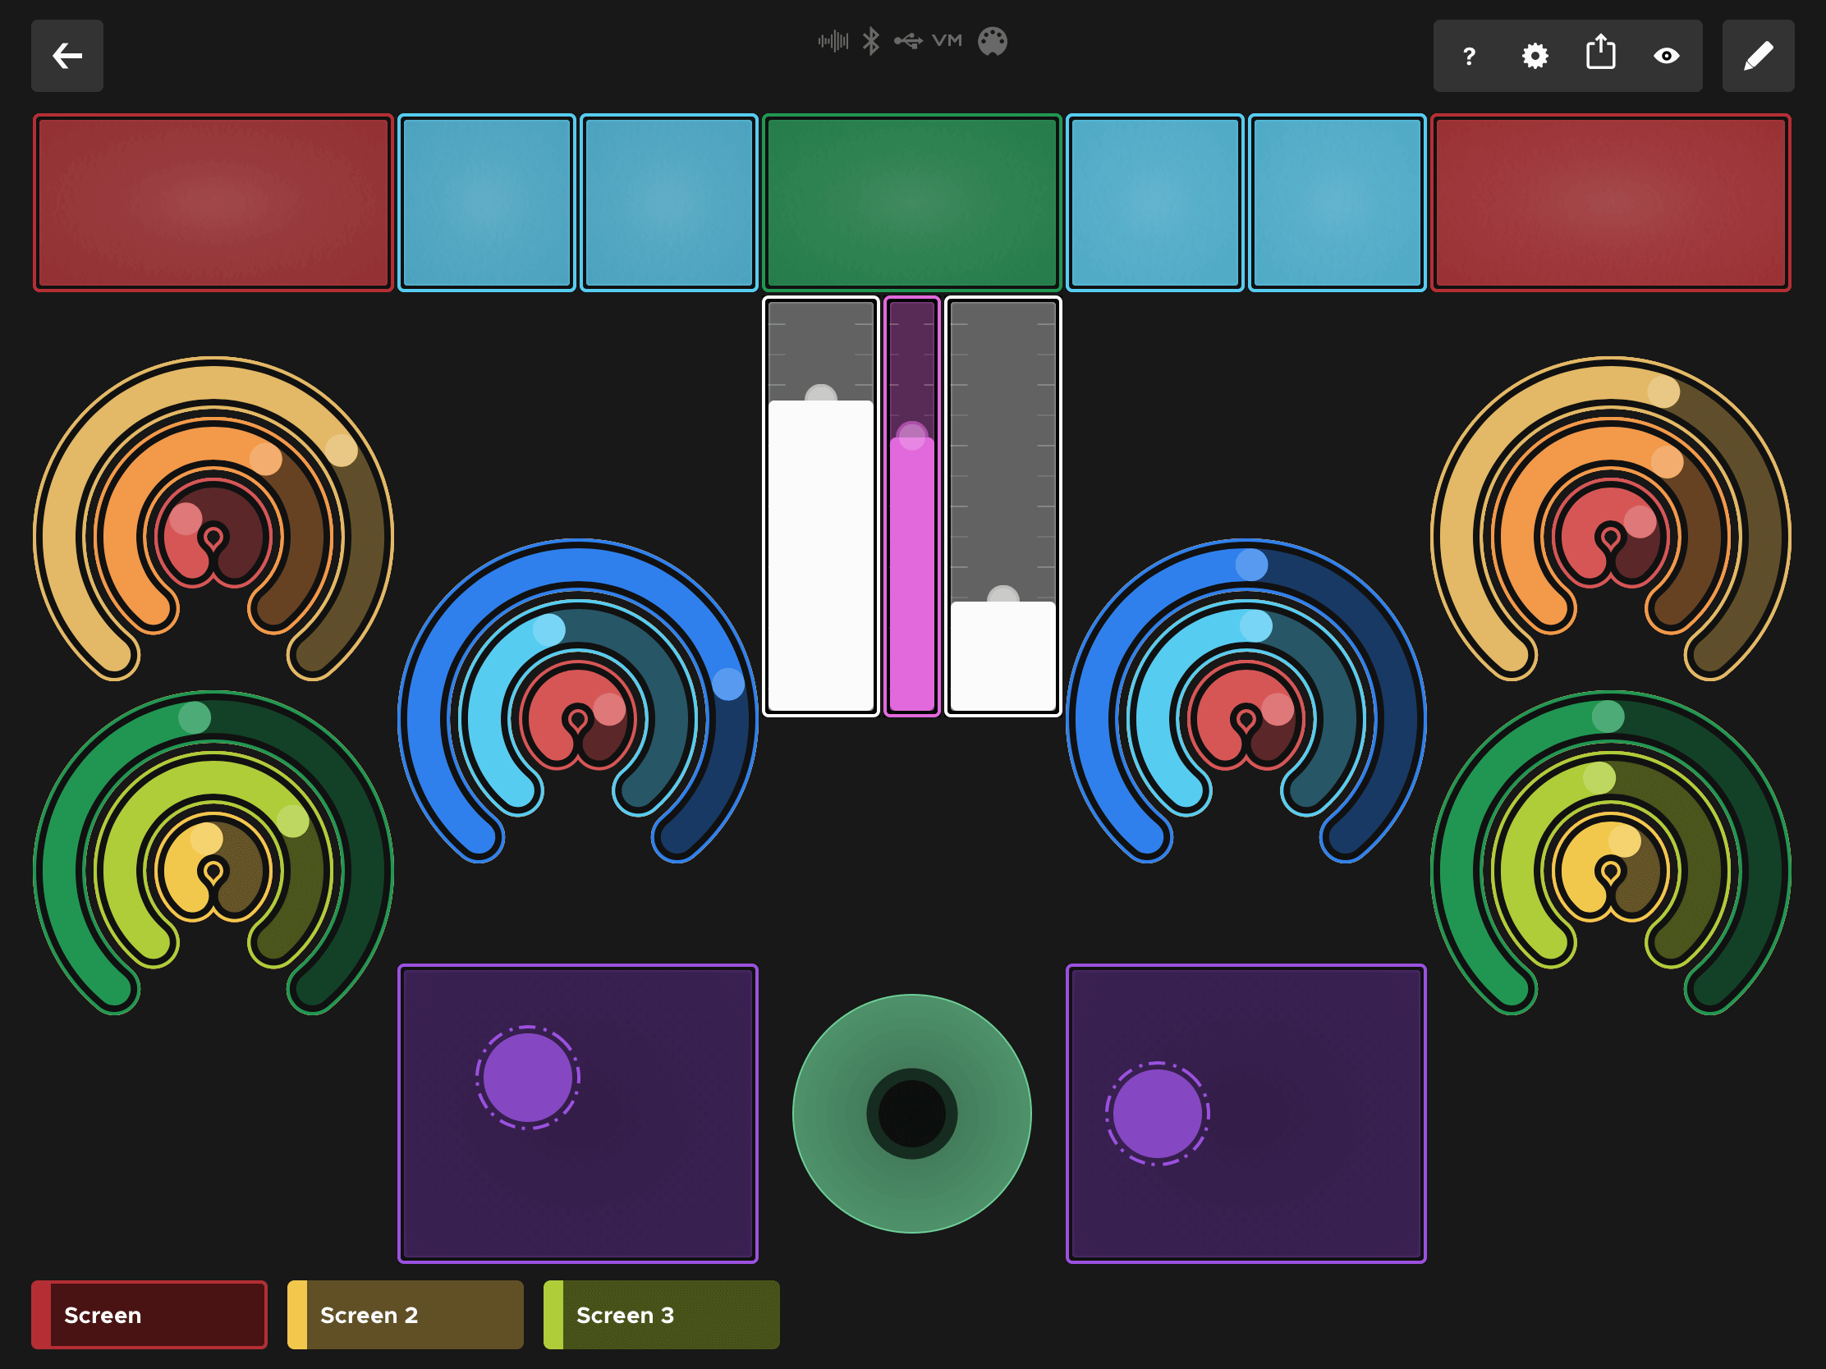Tap the outer blue ring handle, left blue knob
Viewport: 1826px width, 1369px height.
point(728,684)
